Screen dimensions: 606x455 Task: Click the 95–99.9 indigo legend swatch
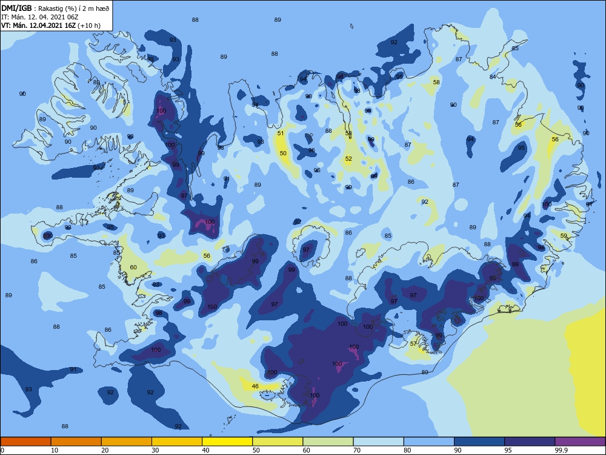(x=530, y=442)
